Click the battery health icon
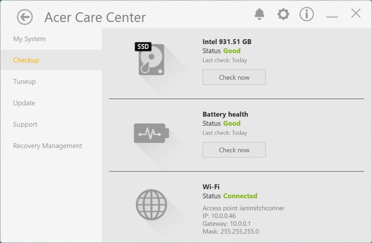This screenshot has width=372, height=243. [x=151, y=133]
